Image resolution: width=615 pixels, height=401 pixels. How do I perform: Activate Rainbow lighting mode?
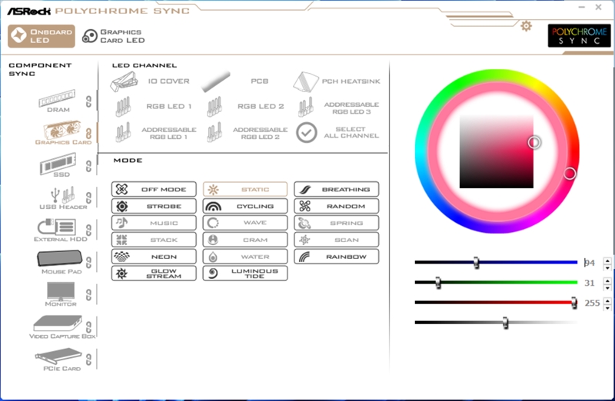pyautogui.click(x=337, y=257)
